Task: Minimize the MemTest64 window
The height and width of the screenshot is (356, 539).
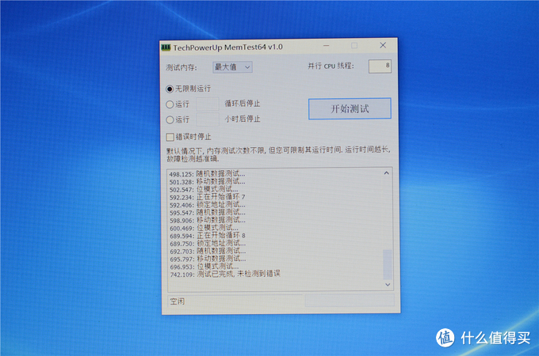Action: pyautogui.click(x=327, y=46)
